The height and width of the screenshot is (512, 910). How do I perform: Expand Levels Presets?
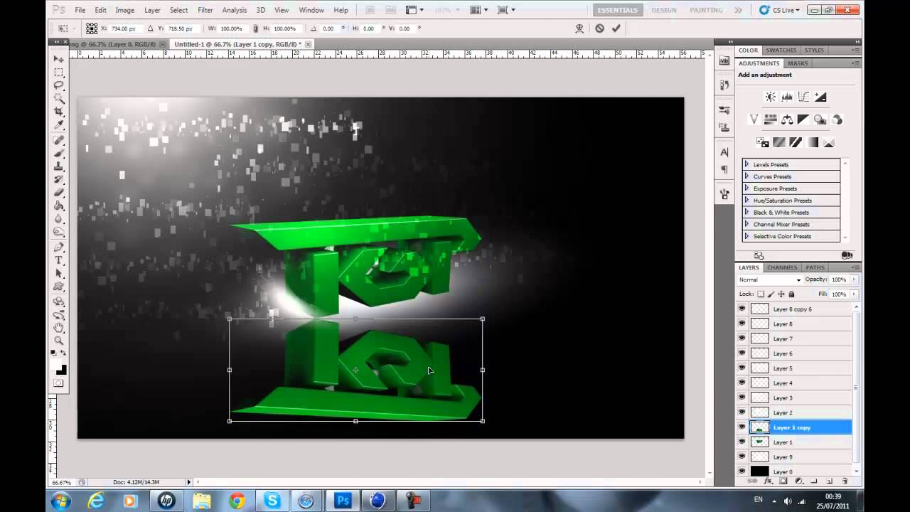click(x=746, y=164)
